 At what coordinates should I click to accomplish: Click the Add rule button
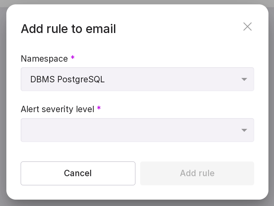click(197, 173)
